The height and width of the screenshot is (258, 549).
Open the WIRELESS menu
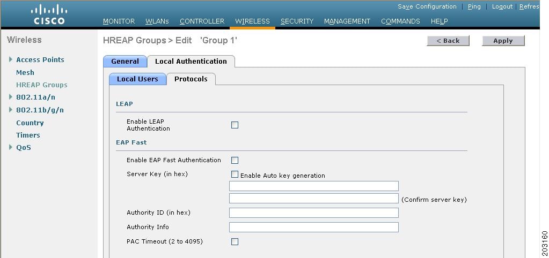click(x=252, y=21)
